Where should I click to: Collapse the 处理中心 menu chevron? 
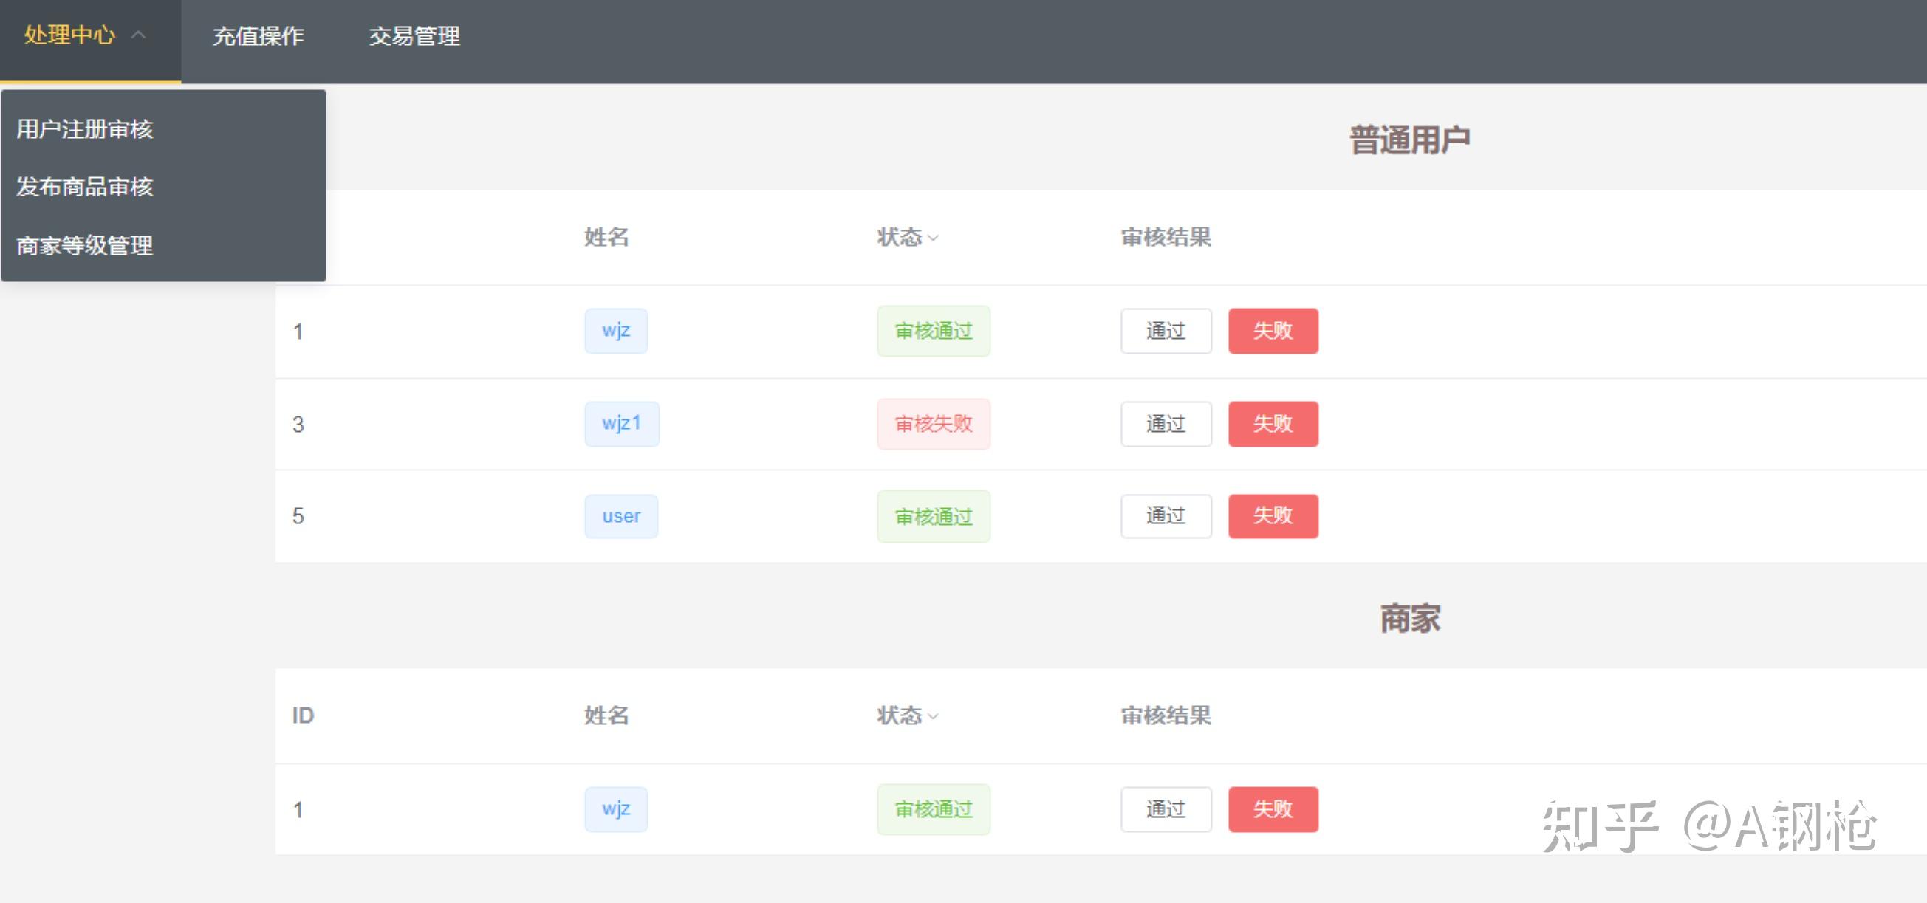[138, 35]
